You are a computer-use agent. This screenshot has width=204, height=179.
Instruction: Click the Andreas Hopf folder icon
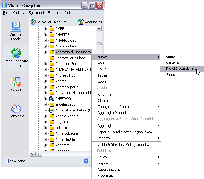tap(52, 75)
